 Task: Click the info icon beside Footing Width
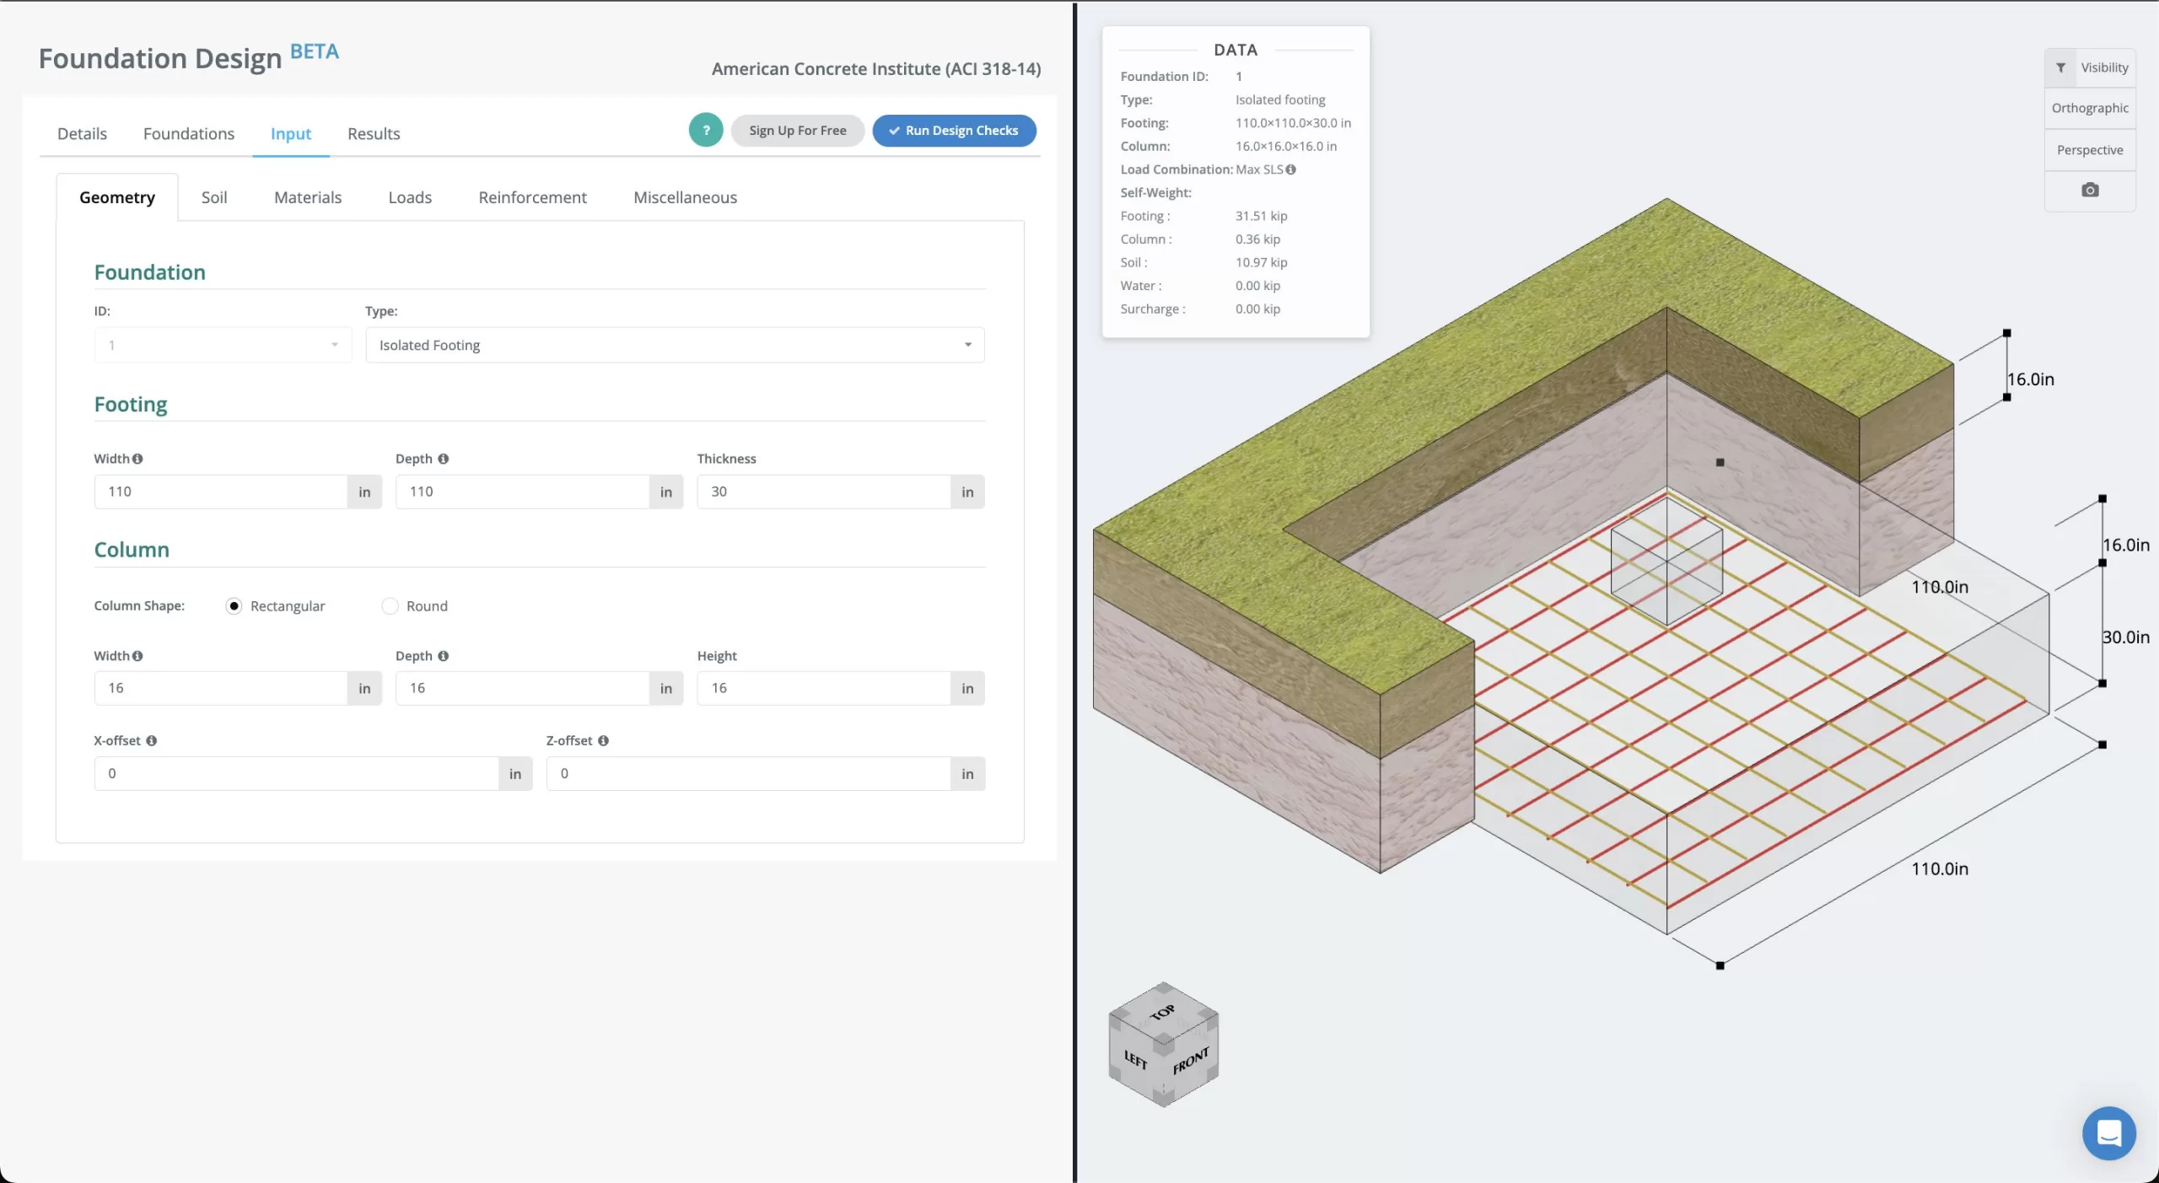tap(137, 459)
